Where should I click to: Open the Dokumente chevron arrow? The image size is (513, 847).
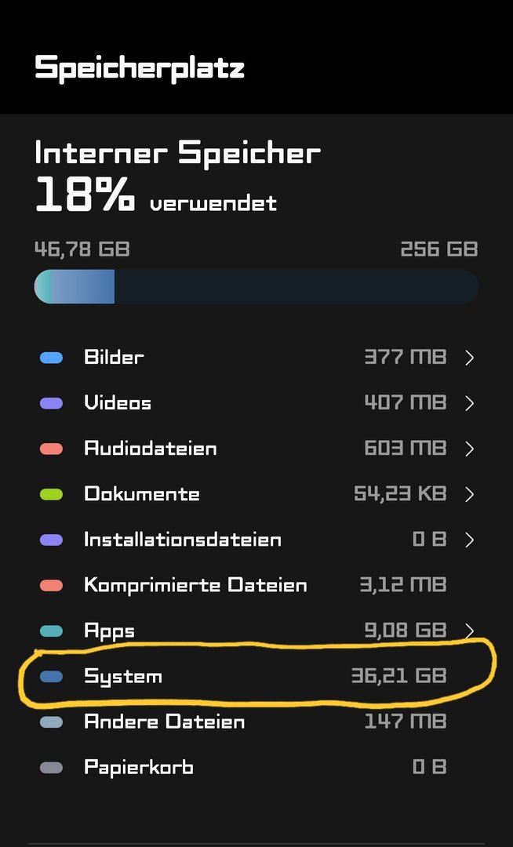pyautogui.click(x=469, y=495)
